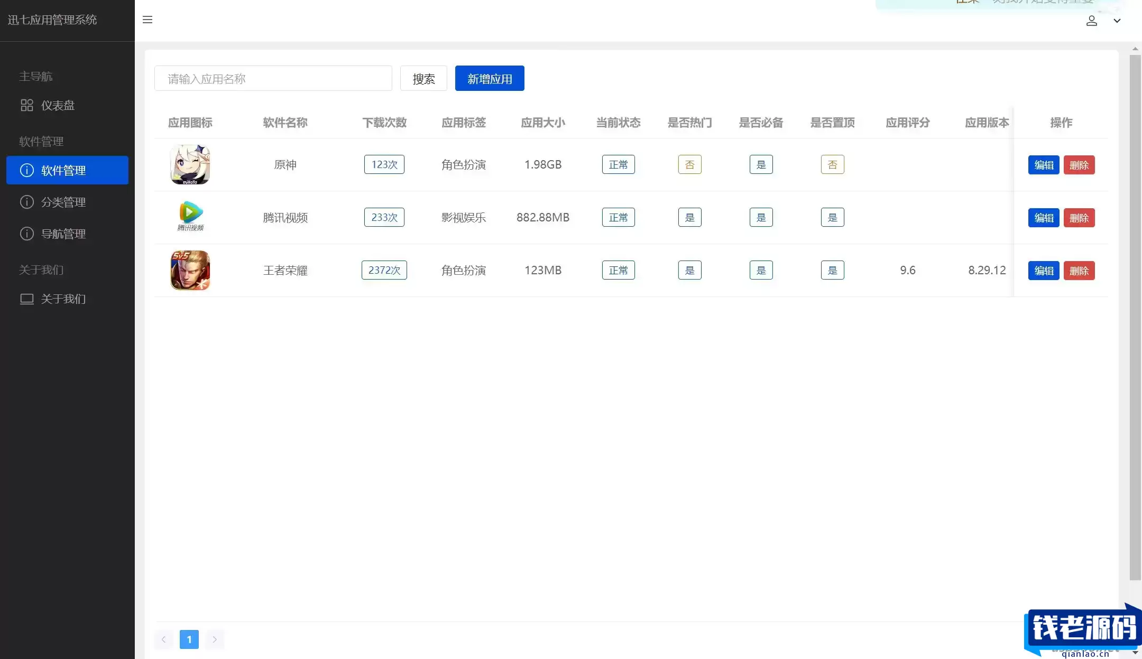The width and height of the screenshot is (1142, 659).
Task: Click 原神's 正常 status tag
Action: coord(618,164)
